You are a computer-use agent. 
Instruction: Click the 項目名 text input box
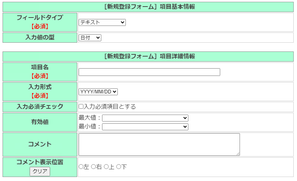[149, 72]
